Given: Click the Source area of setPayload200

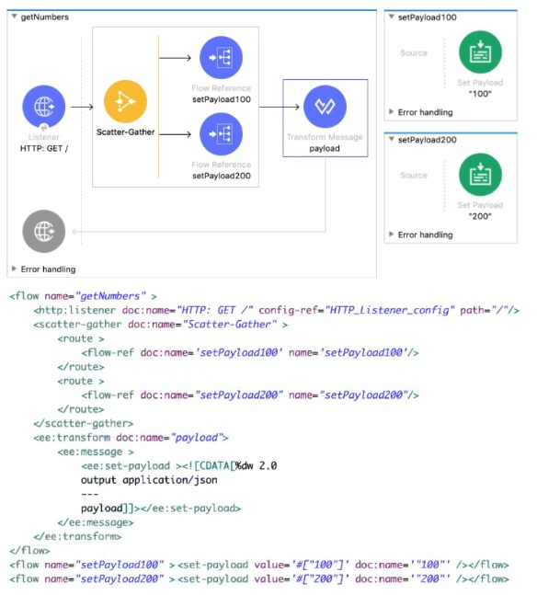Looking at the screenshot, I should coord(414,176).
